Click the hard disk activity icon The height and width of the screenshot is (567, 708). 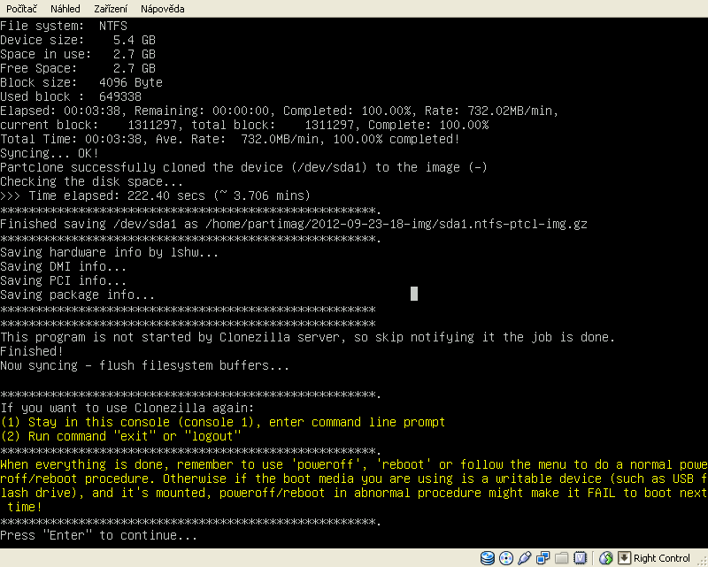pos(488,558)
